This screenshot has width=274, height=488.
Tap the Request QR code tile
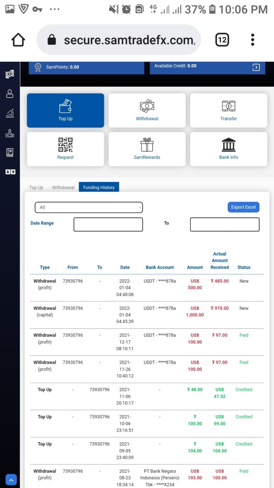[x=65, y=149]
